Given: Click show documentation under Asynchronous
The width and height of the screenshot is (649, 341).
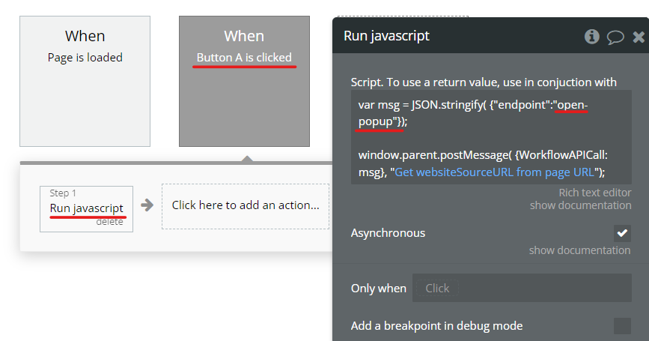Looking at the screenshot, I should [x=580, y=250].
